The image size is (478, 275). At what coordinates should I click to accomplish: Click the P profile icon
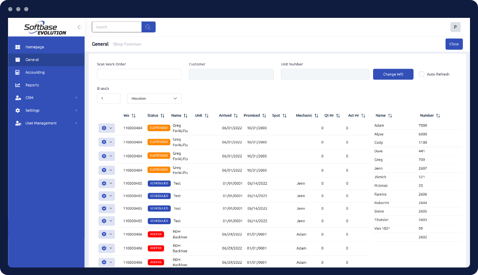pyautogui.click(x=455, y=27)
